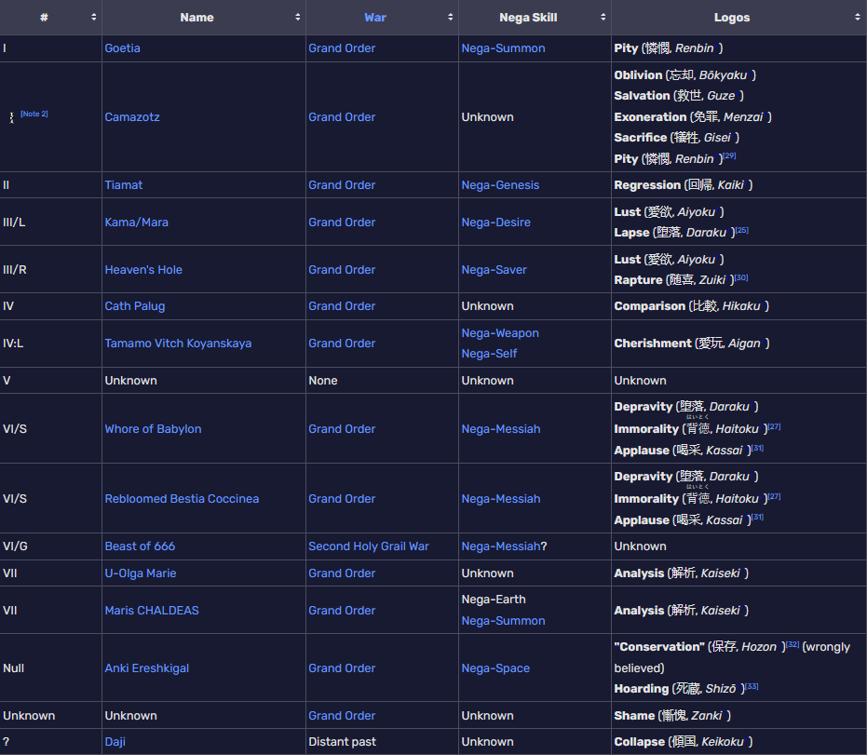The image size is (867, 755).
Task: Select Regression logos text in Tiamat row
Action: (684, 185)
